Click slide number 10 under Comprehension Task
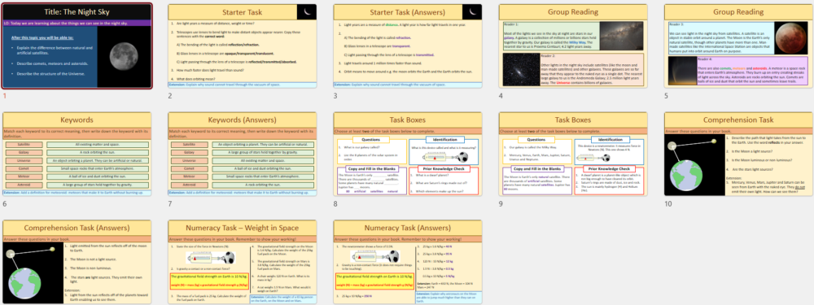Image resolution: width=814 pixels, height=305 pixels. (668, 204)
